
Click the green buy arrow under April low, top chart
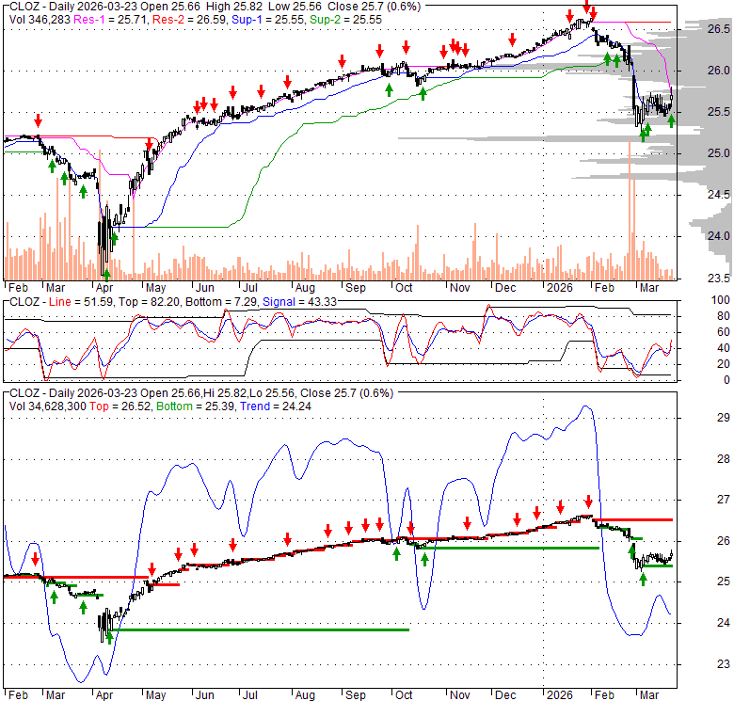(106, 275)
